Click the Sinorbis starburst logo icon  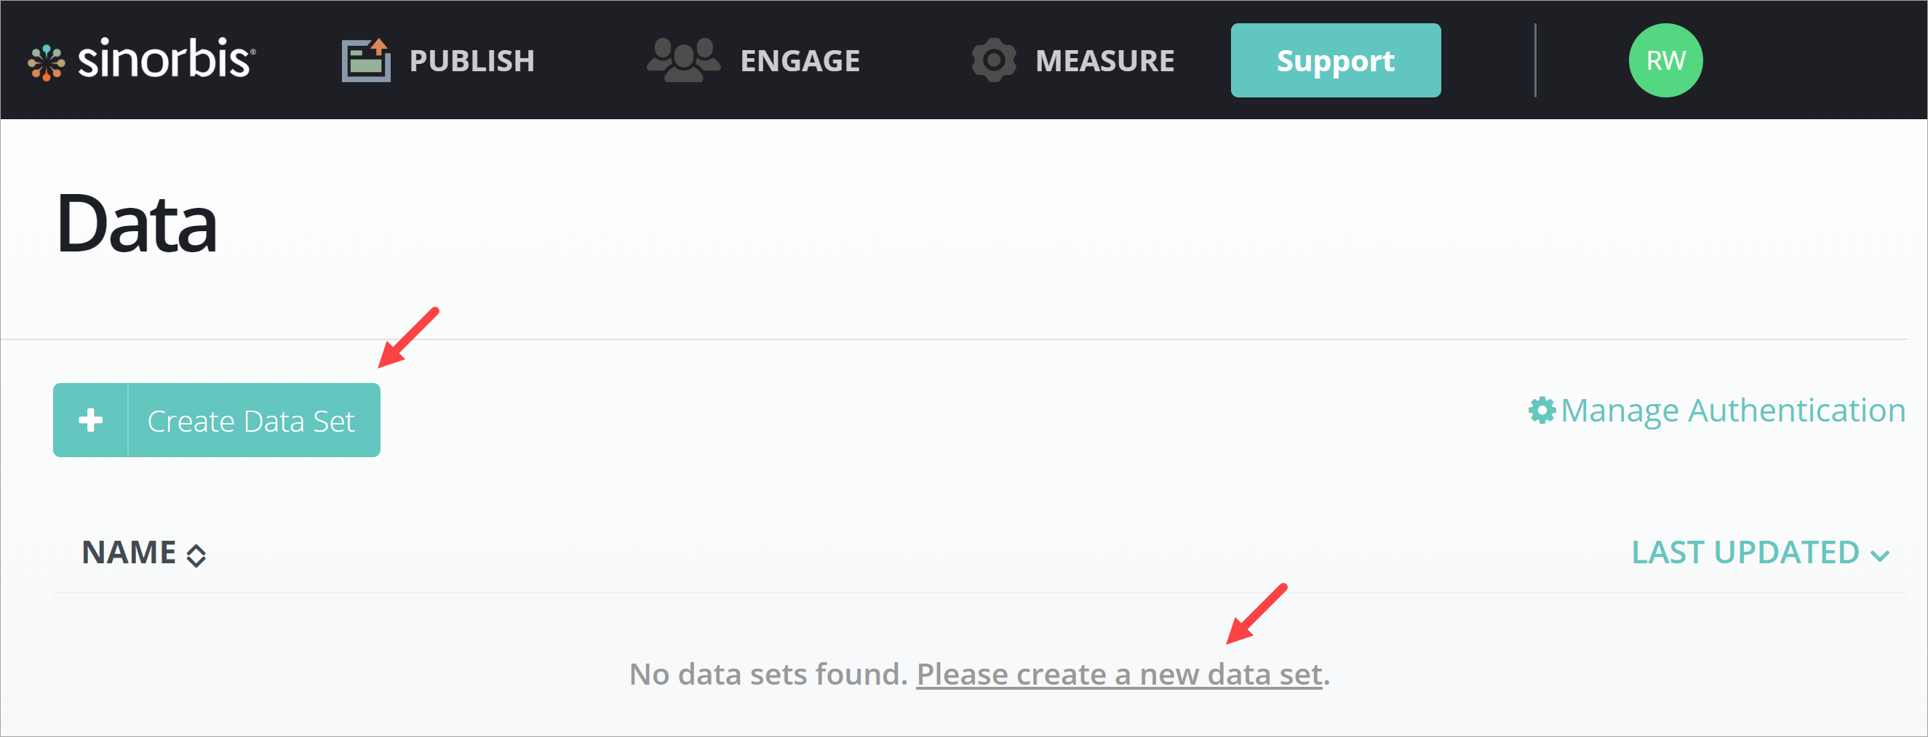pyautogui.click(x=47, y=61)
